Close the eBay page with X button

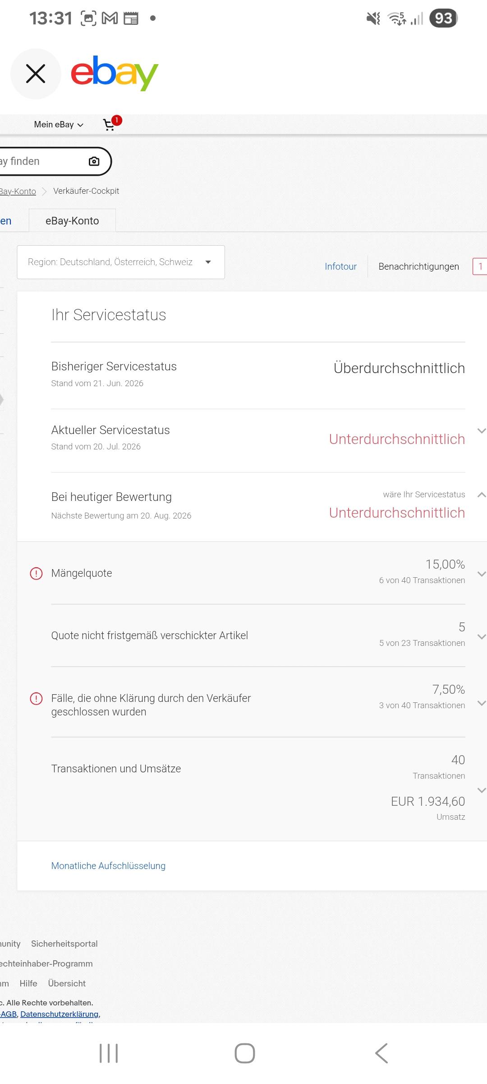(36, 74)
